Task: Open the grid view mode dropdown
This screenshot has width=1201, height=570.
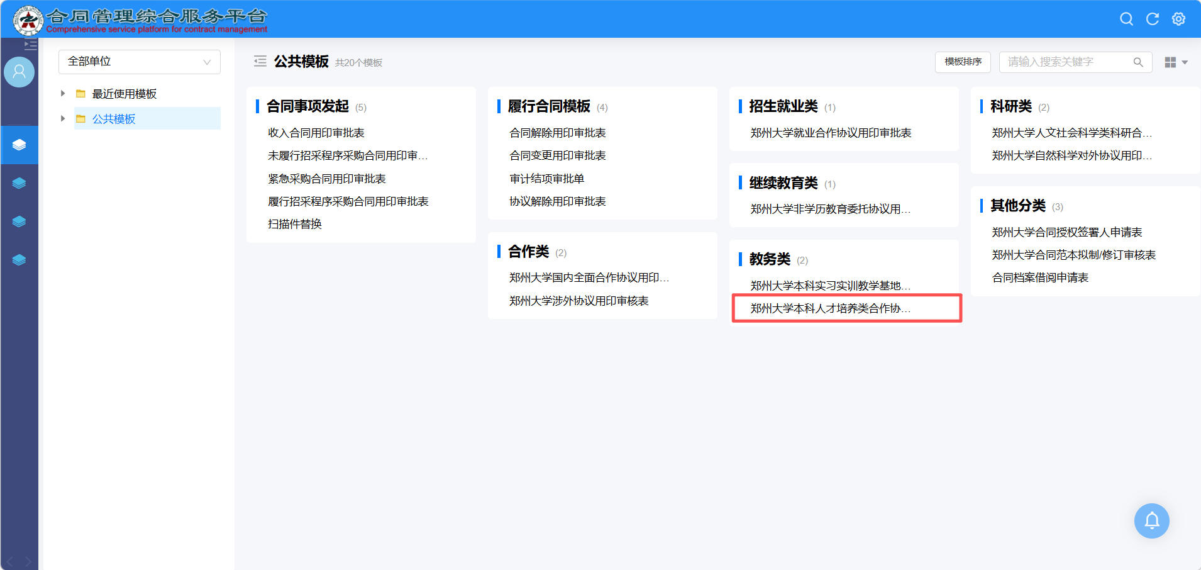Action: [1175, 62]
